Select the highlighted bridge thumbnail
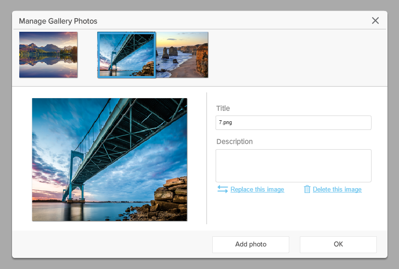The image size is (399, 269). click(x=126, y=54)
